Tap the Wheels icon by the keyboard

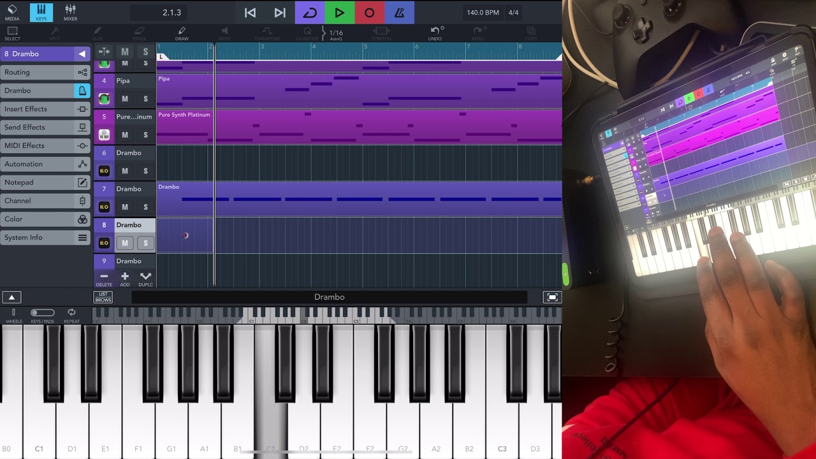13,316
